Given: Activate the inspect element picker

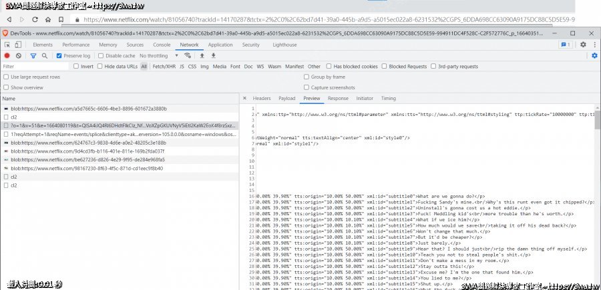Looking at the screenshot, I should pyautogui.click(x=7, y=45).
